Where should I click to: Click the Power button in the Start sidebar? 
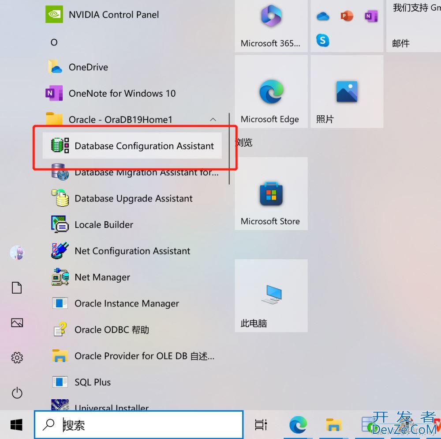point(17,393)
